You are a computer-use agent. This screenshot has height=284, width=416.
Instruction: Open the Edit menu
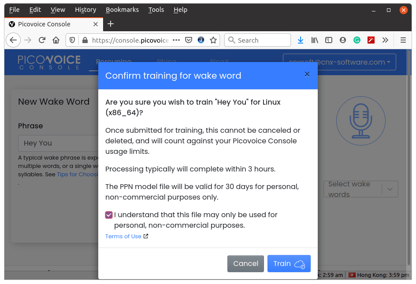35,10
